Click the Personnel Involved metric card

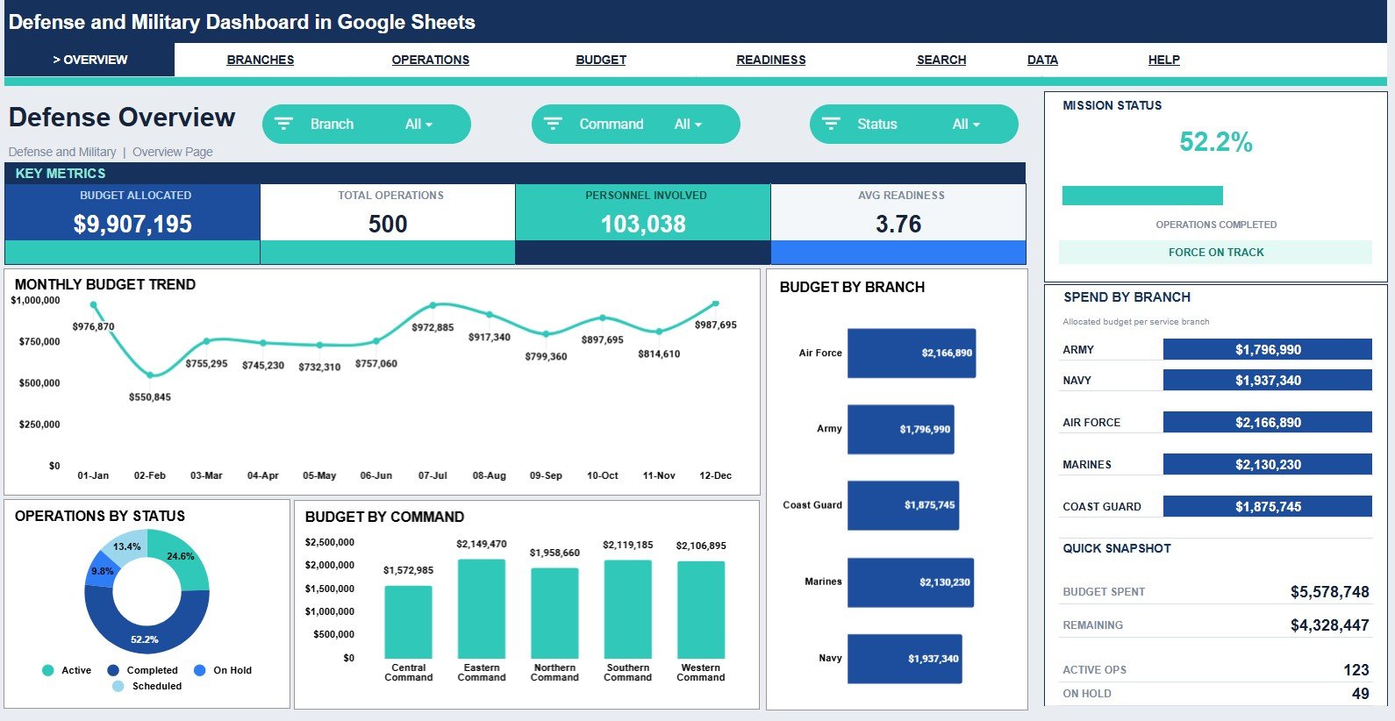pyautogui.click(x=643, y=224)
